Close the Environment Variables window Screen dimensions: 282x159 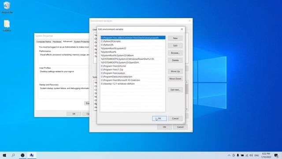[x=189, y=21]
